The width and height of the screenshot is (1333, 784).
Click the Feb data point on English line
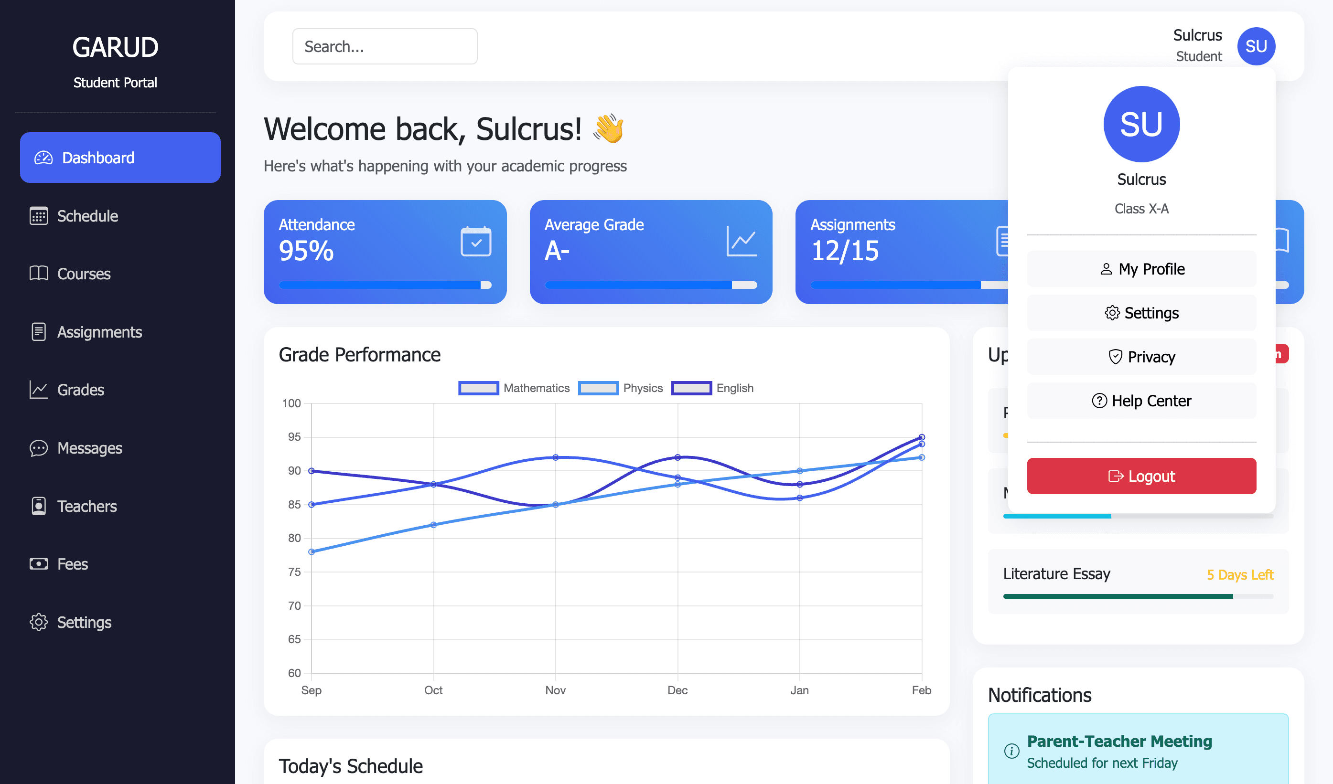[922, 437]
